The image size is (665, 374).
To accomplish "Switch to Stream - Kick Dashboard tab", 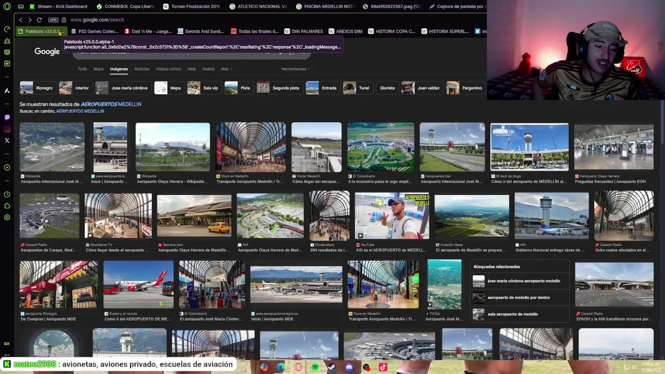I will [x=59, y=7].
